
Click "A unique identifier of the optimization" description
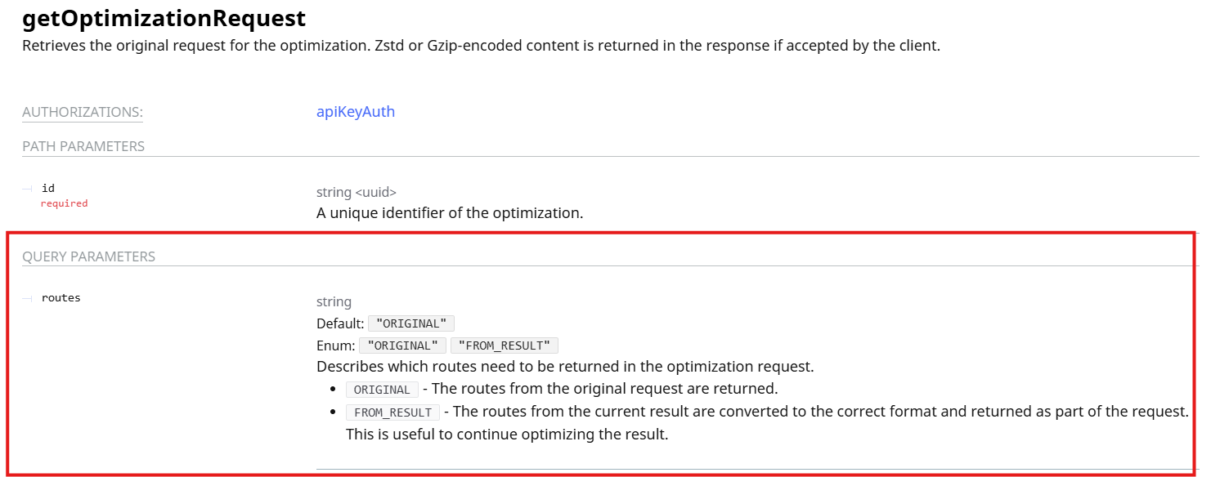click(449, 213)
